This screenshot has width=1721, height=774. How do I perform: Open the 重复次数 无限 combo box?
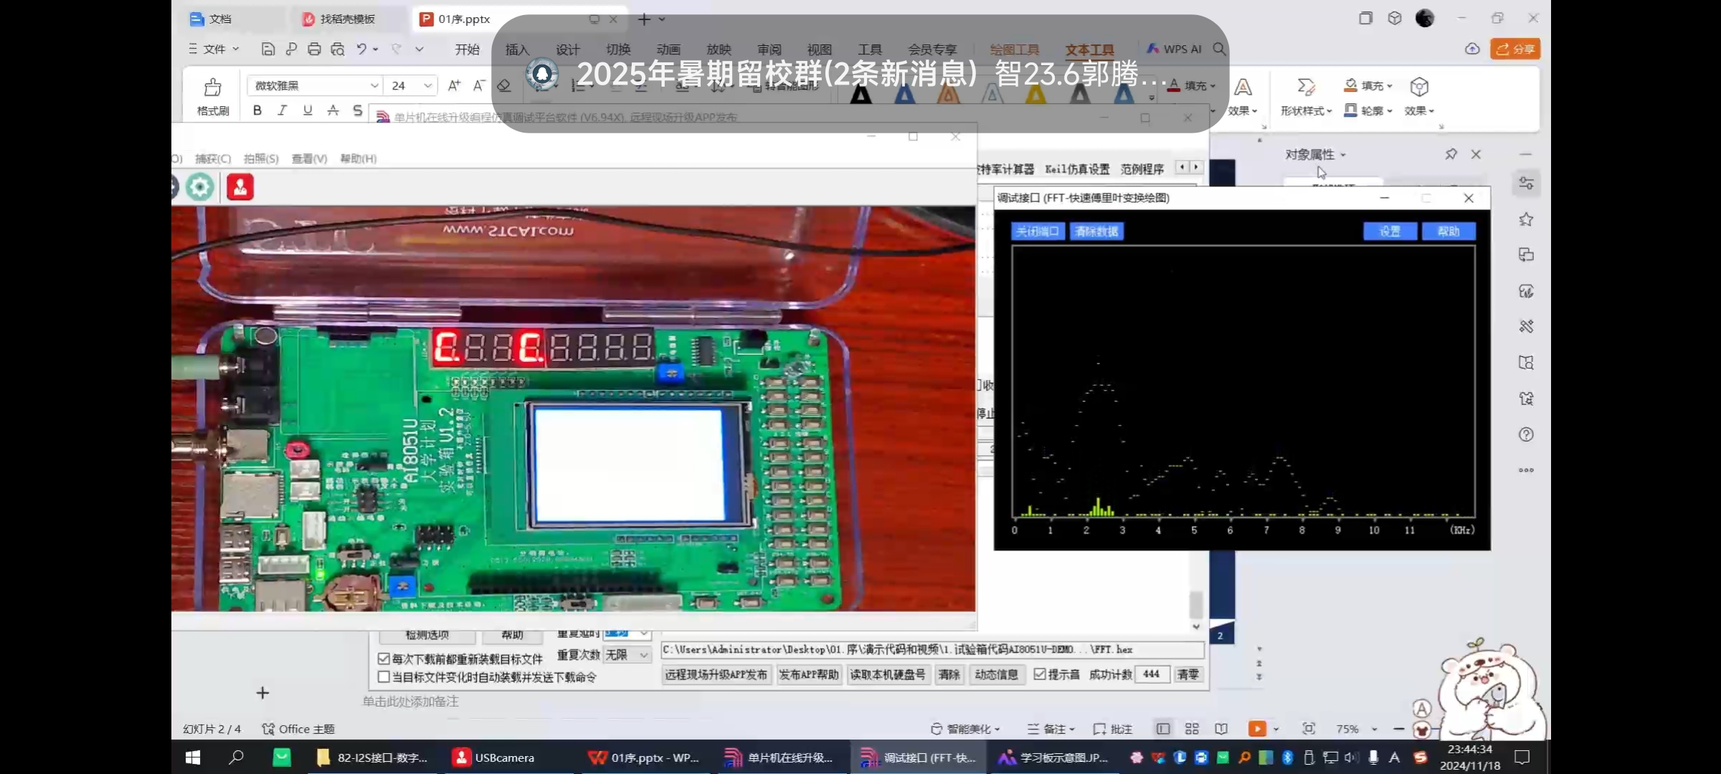(x=643, y=655)
